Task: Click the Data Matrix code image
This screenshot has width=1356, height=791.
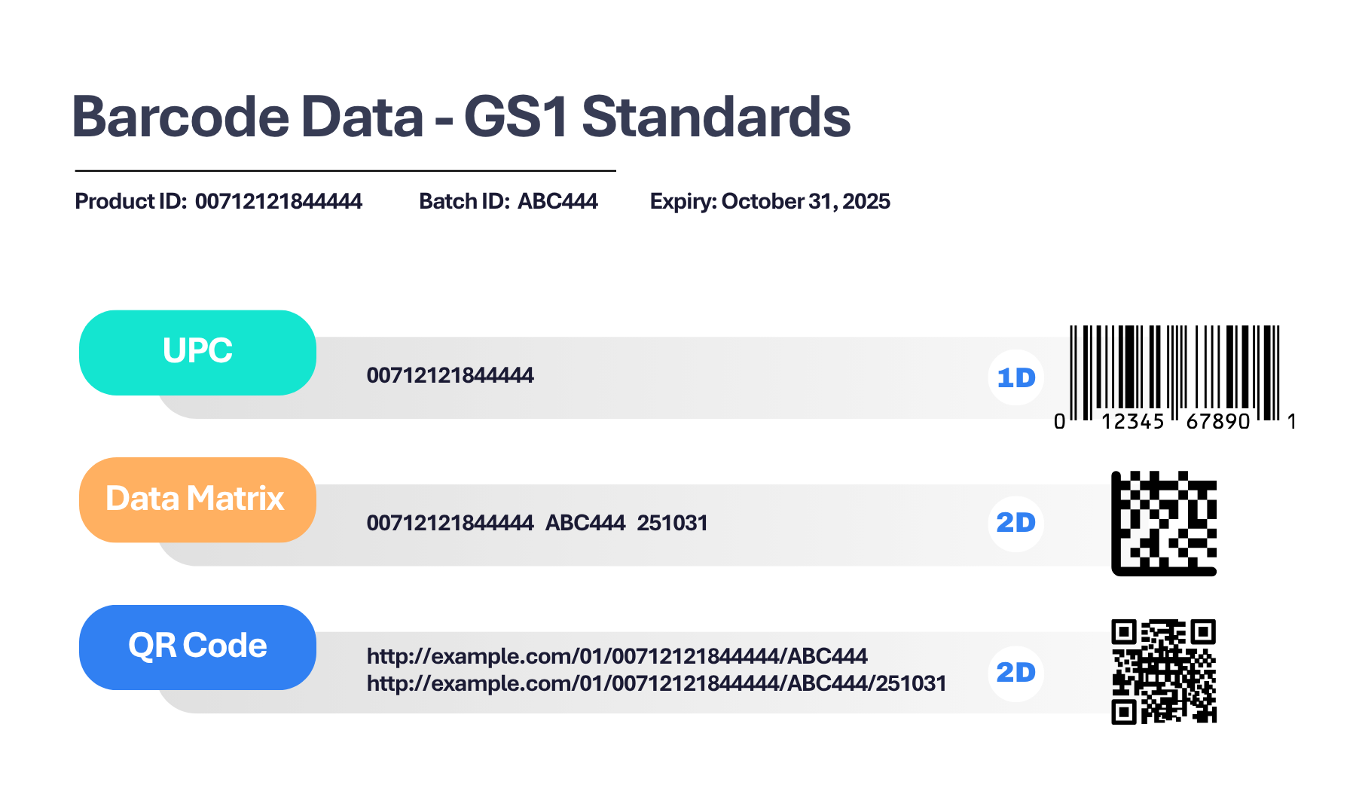Action: 1164,524
